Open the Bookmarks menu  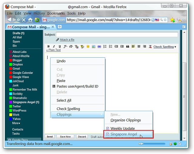[x=56, y=13]
